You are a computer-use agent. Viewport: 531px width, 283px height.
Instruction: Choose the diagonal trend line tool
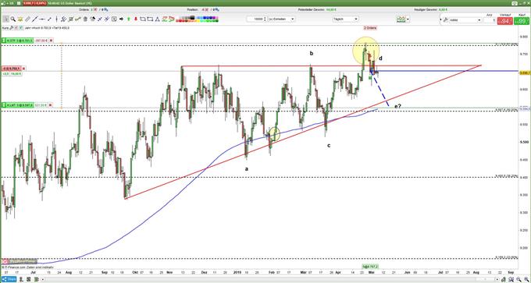(34, 19)
